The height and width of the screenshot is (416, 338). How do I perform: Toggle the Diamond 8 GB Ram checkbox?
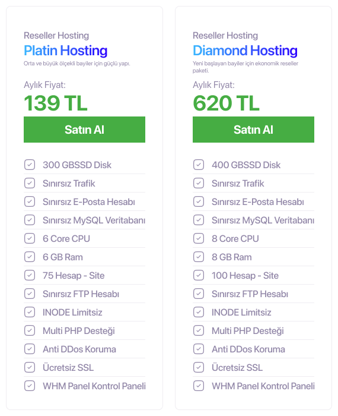click(199, 257)
